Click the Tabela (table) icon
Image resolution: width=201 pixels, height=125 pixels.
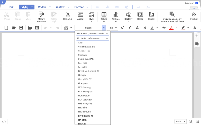click(x=104, y=16)
